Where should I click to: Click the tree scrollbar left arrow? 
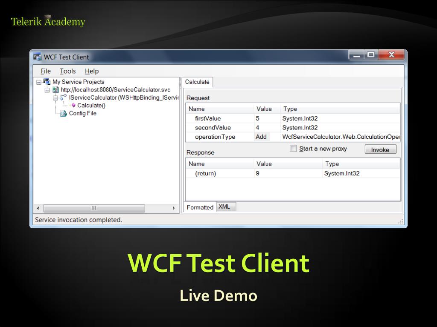[x=38, y=208]
